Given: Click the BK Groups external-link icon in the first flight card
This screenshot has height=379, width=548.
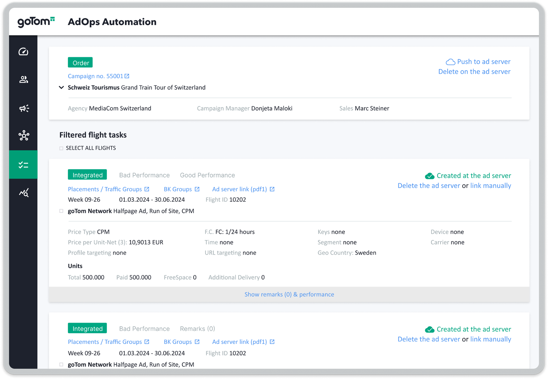Looking at the screenshot, I should tap(197, 189).
